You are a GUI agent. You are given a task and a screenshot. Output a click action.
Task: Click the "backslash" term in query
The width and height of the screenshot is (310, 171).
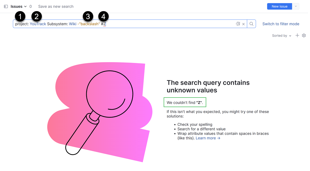[x=89, y=24]
